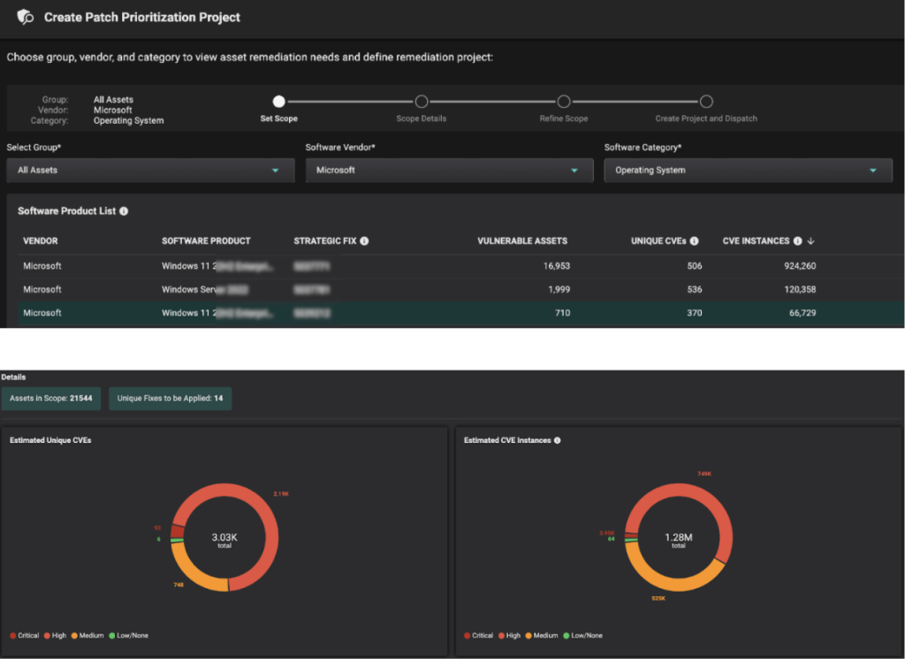Show Strategic Fix info tooltip icon
The image size is (905, 659).
click(364, 241)
